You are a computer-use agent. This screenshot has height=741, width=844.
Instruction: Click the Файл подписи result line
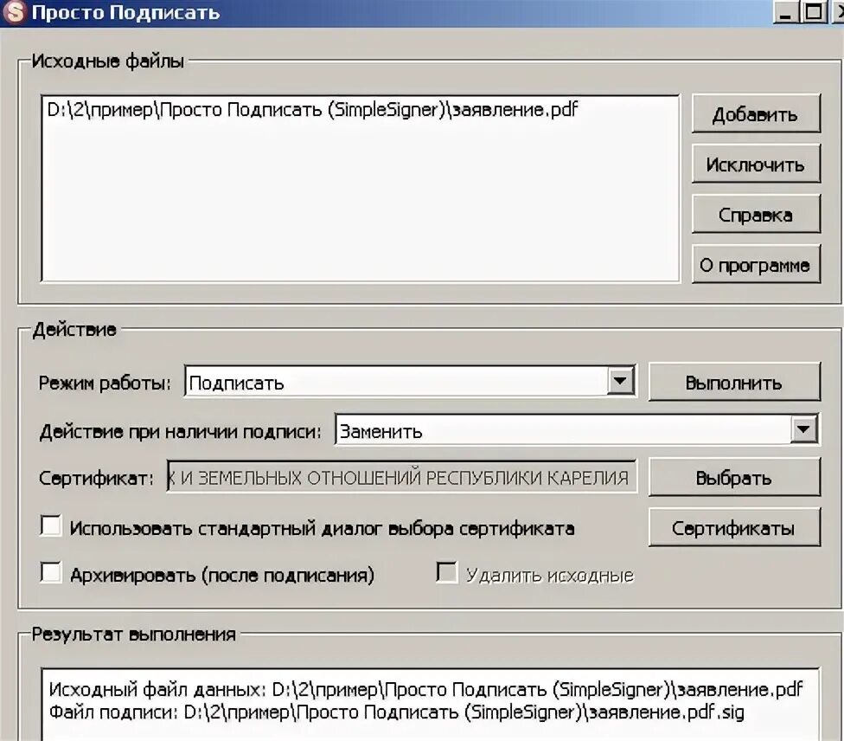tap(397, 712)
